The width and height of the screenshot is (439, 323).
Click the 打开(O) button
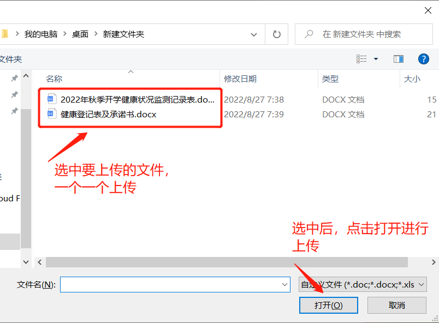point(329,306)
